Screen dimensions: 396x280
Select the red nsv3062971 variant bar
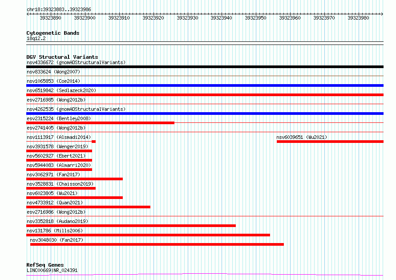[74, 179]
